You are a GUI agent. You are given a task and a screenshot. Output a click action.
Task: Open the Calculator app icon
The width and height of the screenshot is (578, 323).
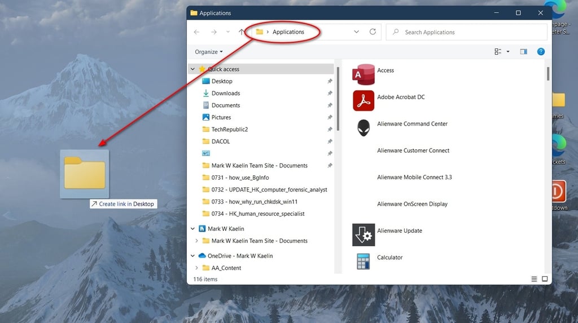(x=364, y=261)
